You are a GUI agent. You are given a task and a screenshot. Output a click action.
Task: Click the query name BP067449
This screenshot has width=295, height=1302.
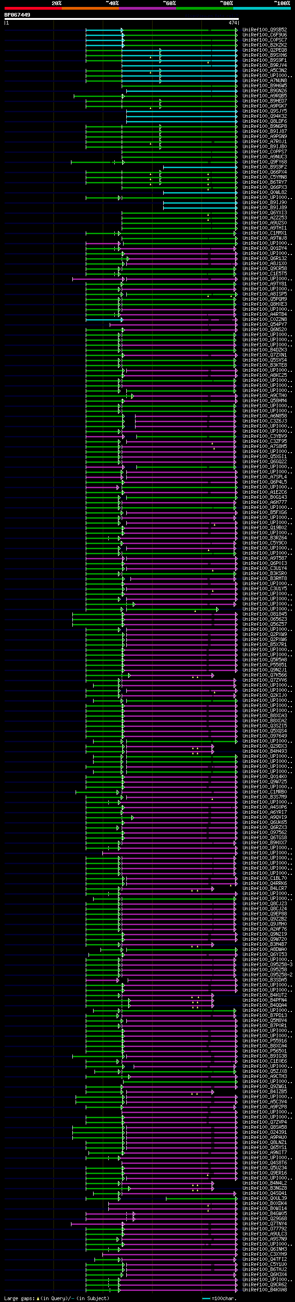(x=17, y=15)
